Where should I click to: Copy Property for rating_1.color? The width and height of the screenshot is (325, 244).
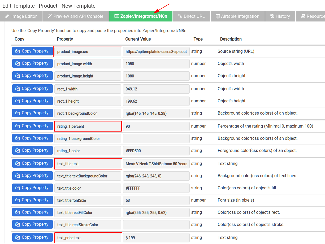pos(32,150)
